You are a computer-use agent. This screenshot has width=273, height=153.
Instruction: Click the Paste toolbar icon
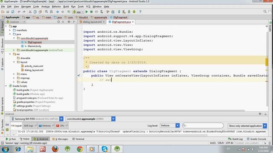pyautogui.click(x=40, y=12)
